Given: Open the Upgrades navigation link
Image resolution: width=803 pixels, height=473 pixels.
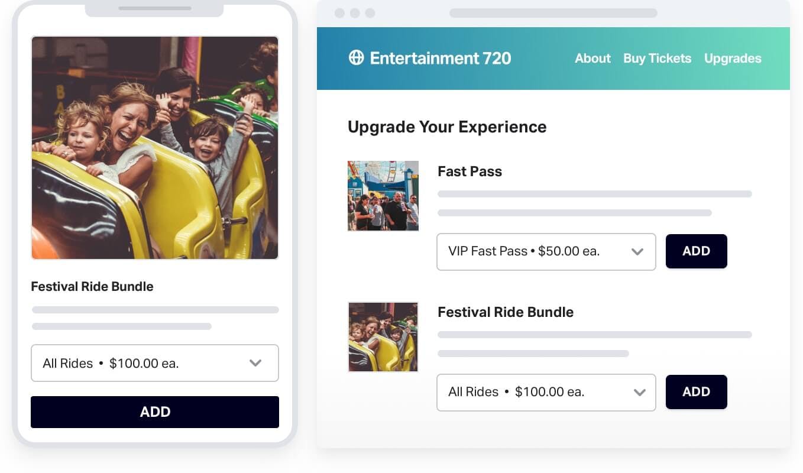Looking at the screenshot, I should tap(733, 59).
